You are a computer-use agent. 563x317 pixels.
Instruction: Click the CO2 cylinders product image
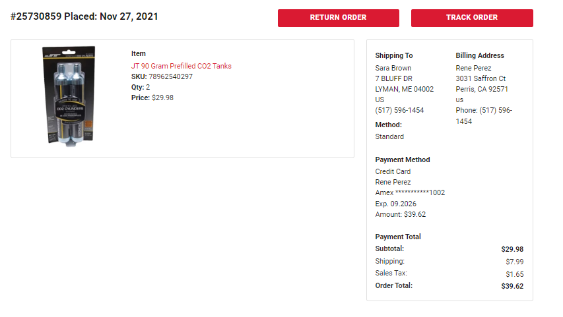tap(69, 96)
